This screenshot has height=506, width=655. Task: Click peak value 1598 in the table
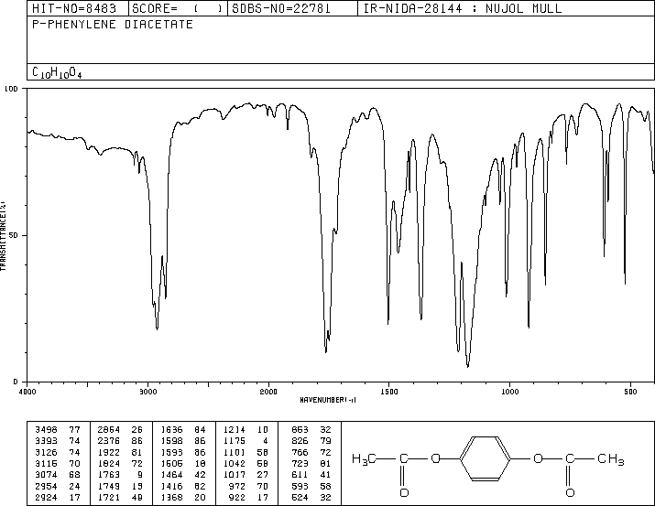(x=171, y=440)
